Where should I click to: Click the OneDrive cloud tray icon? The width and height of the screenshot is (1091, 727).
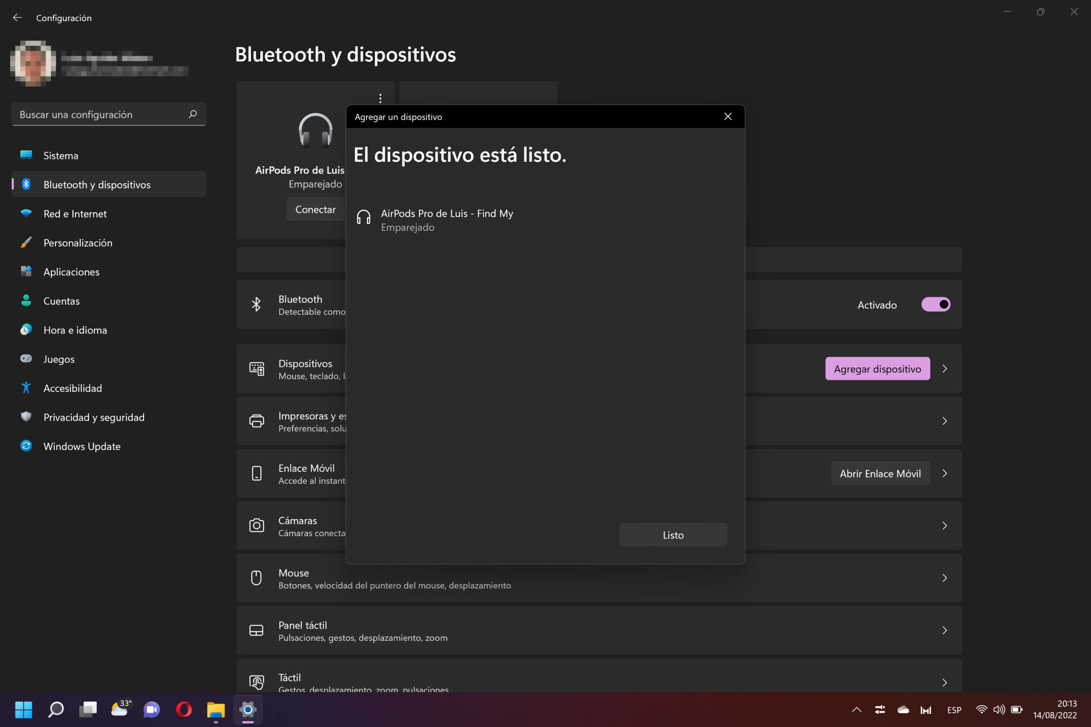[x=903, y=710]
